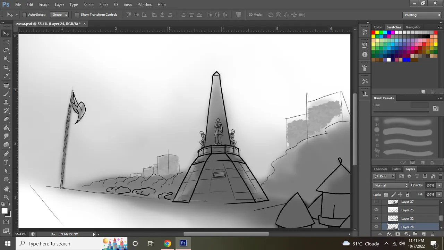Select the Move tool in the toolbox
The height and width of the screenshot is (250, 444).
(6, 33)
